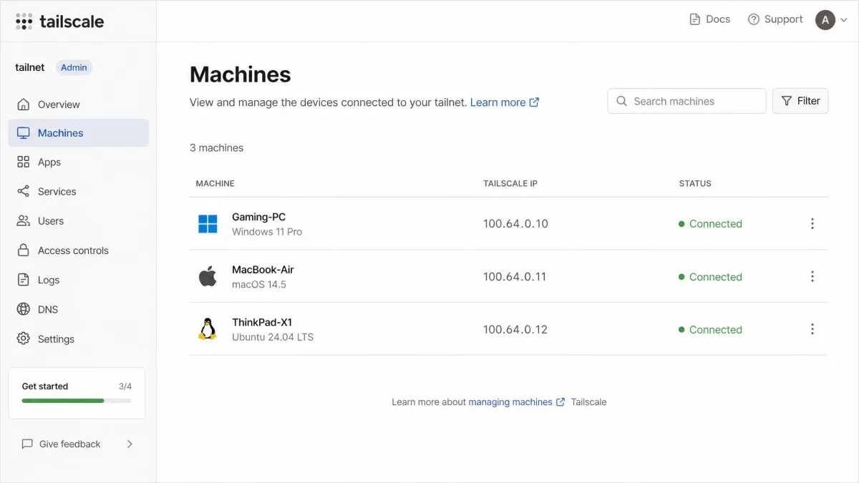Click the MACHINE column header
Screen dimensions: 859x483
pyautogui.click(x=215, y=184)
